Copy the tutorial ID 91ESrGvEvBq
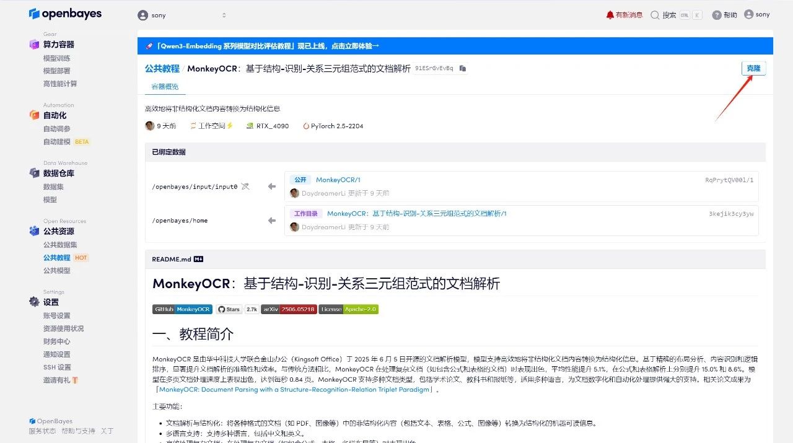793x443 pixels. tap(463, 68)
